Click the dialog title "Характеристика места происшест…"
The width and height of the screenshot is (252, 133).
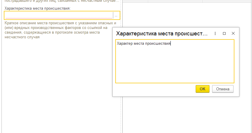pyautogui.click(x=162, y=34)
